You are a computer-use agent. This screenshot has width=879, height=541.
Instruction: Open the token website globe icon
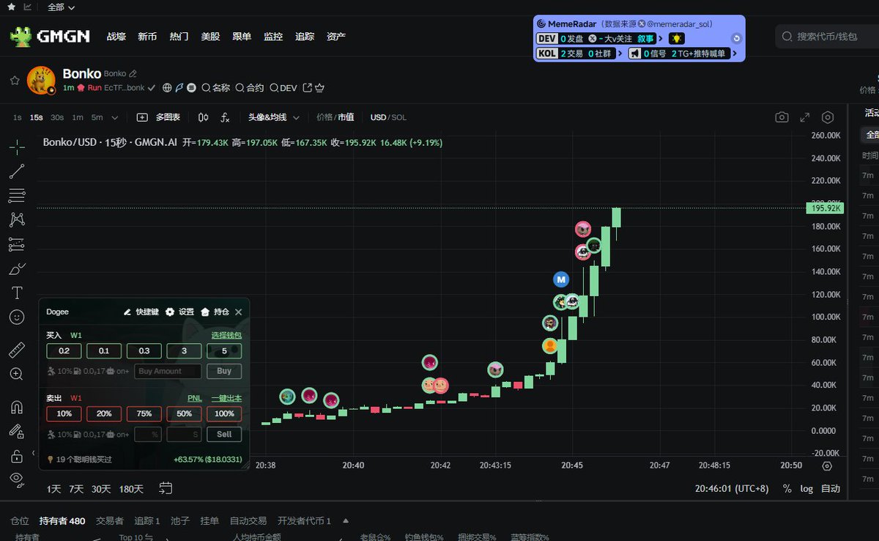167,88
